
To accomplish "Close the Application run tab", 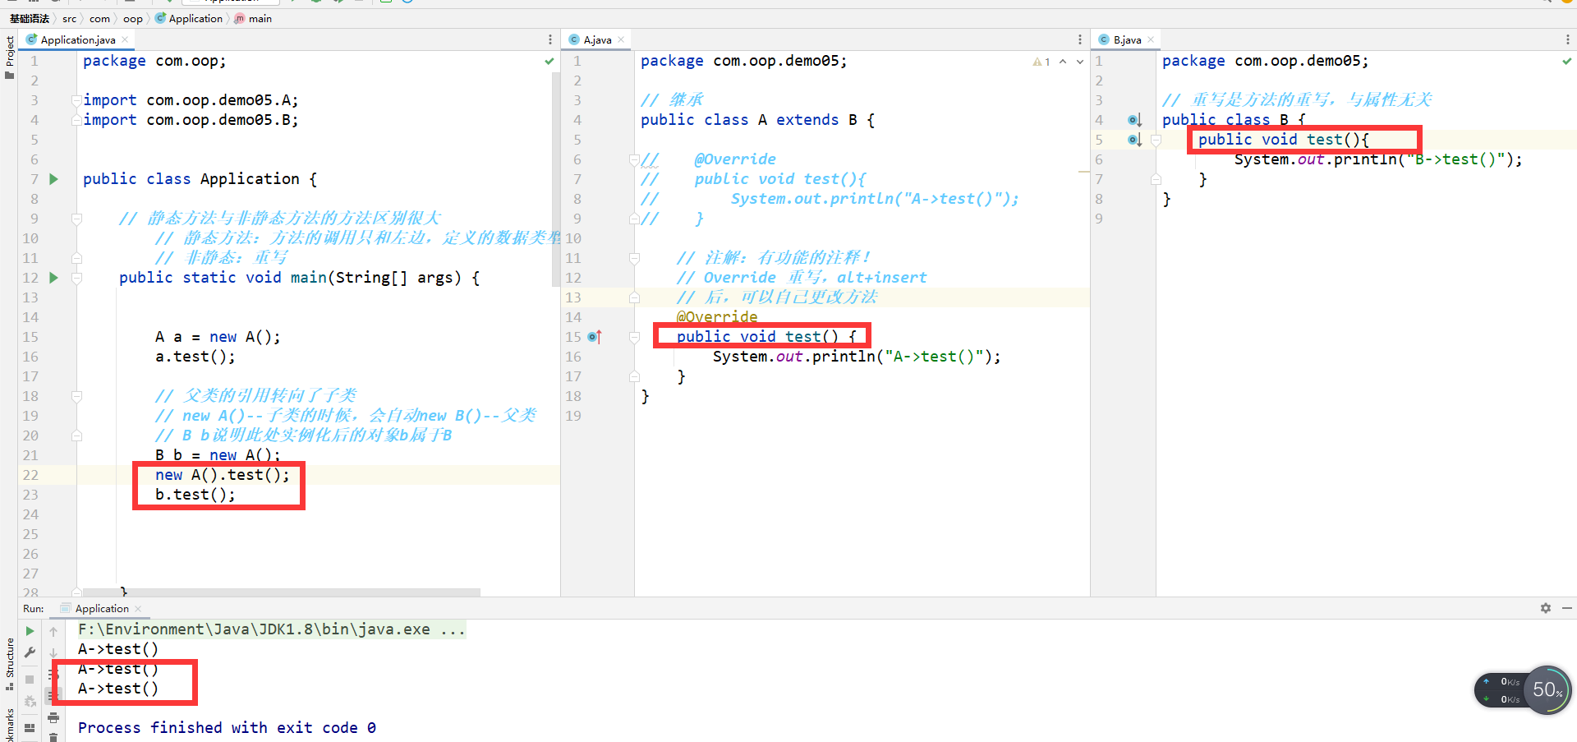I will (138, 609).
